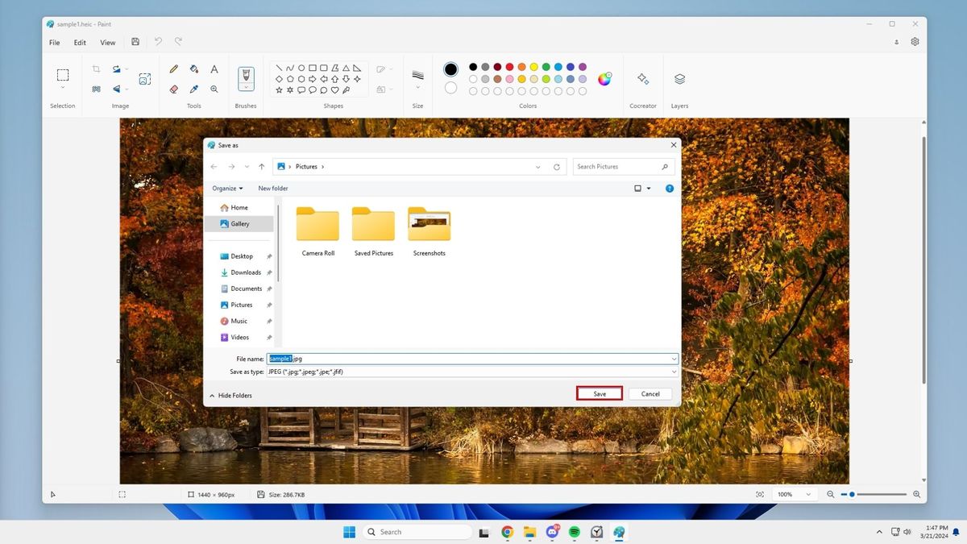The image size is (967, 544).
Task: Select the Fill with color tool
Action: point(193,69)
